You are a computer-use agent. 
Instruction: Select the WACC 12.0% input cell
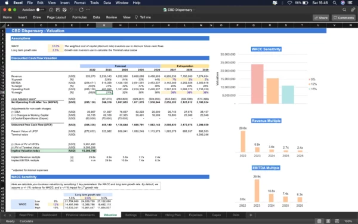55,46
